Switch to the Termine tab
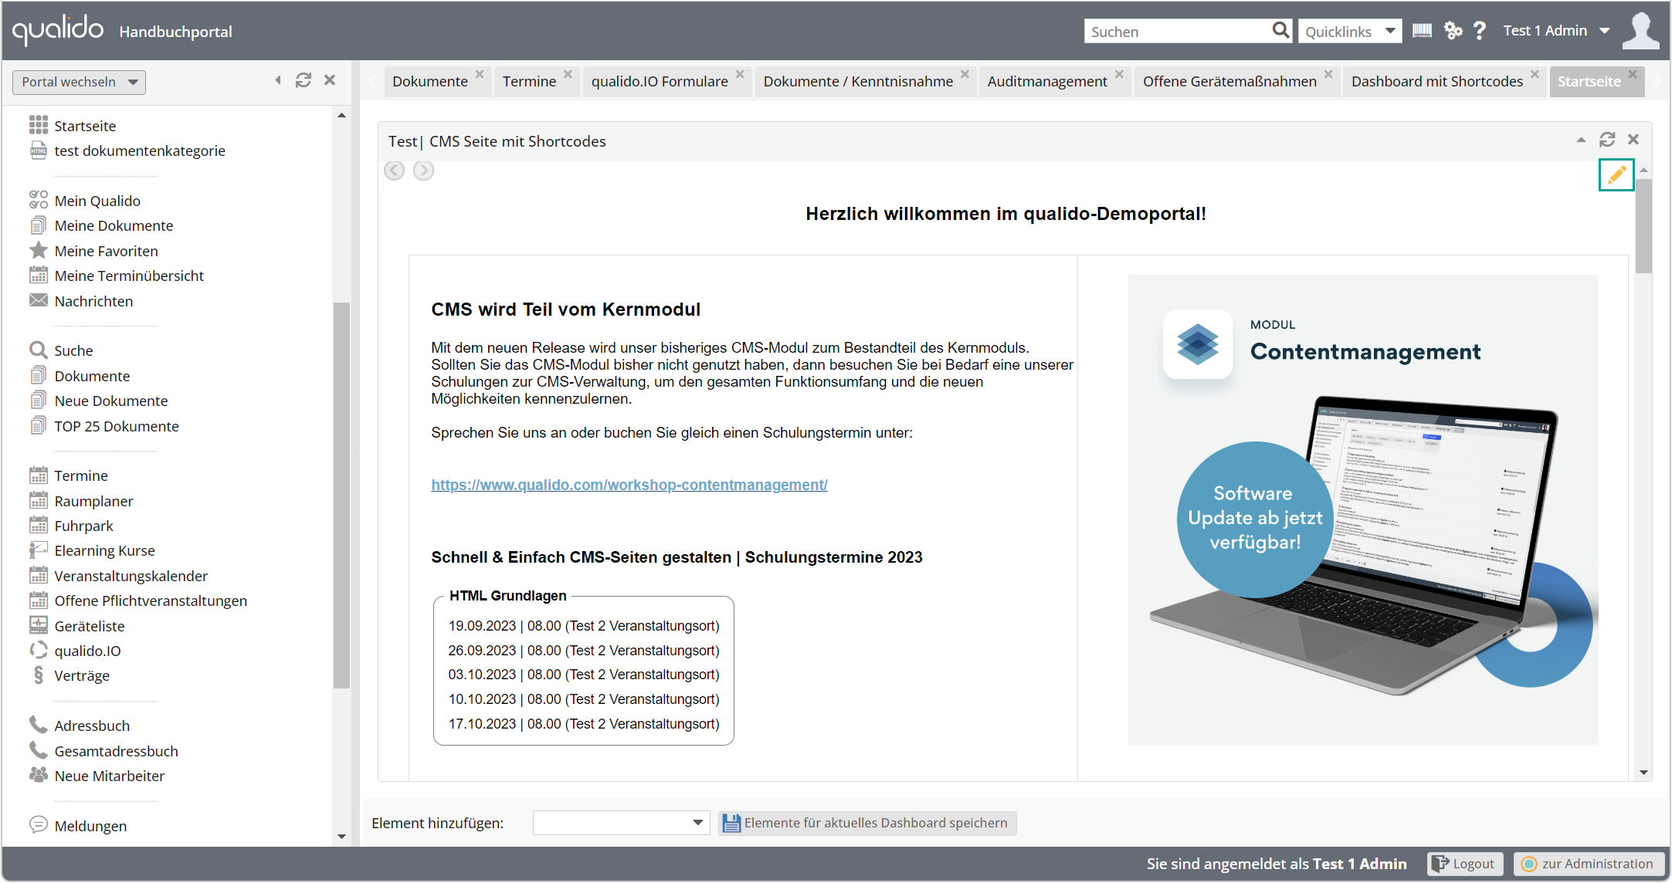Screen dimensions: 1672x883 click(x=529, y=81)
